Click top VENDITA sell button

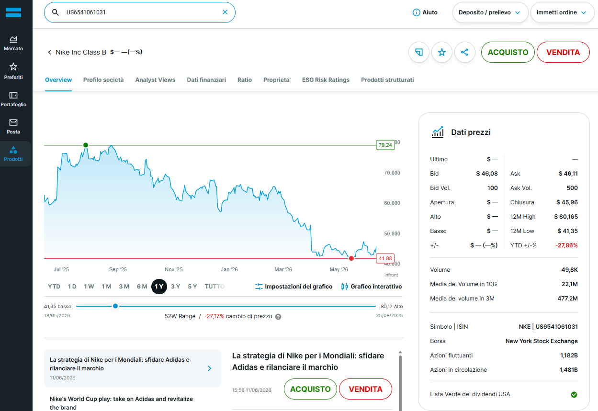[563, 52]
